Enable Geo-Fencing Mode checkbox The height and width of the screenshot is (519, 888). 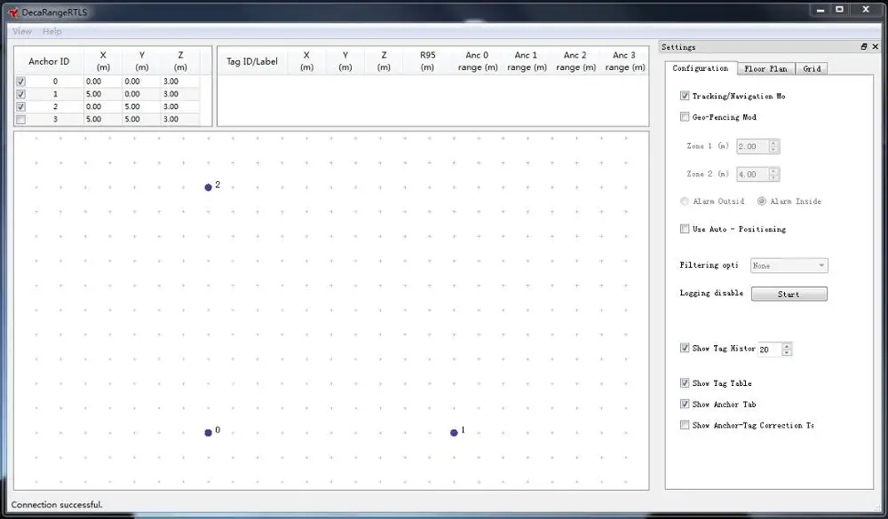(685, 116)
